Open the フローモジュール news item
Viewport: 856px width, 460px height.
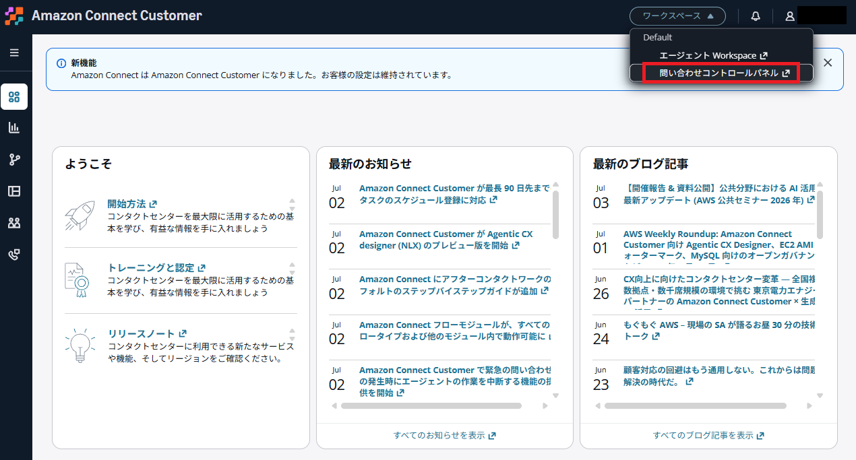pos(455,330)
